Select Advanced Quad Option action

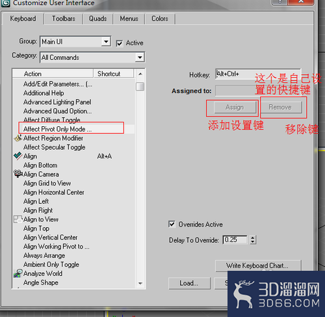(x=57, y=111)
